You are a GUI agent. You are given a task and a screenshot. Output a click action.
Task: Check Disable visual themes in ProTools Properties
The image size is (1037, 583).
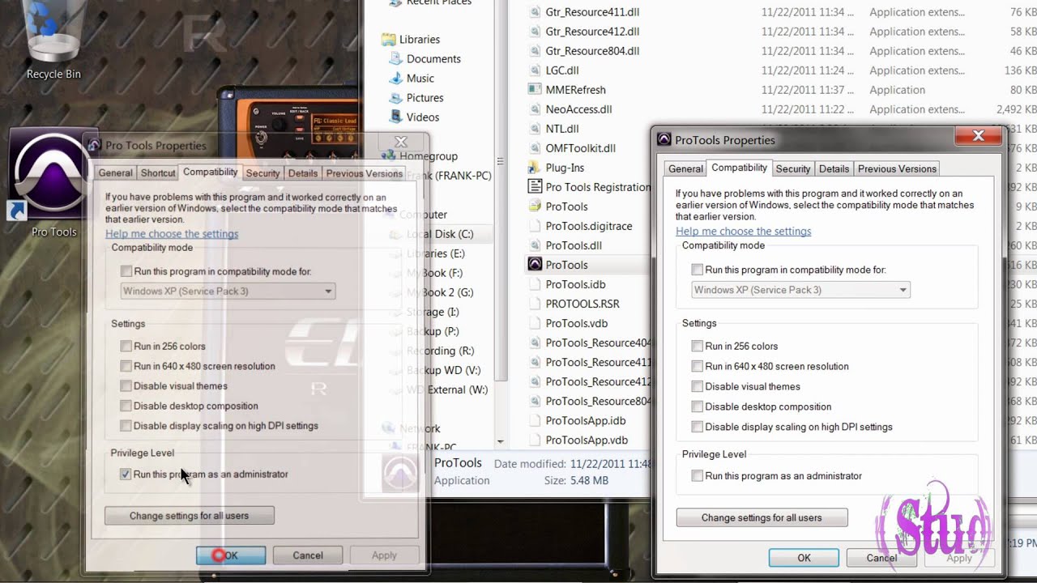tap(698, 386)
